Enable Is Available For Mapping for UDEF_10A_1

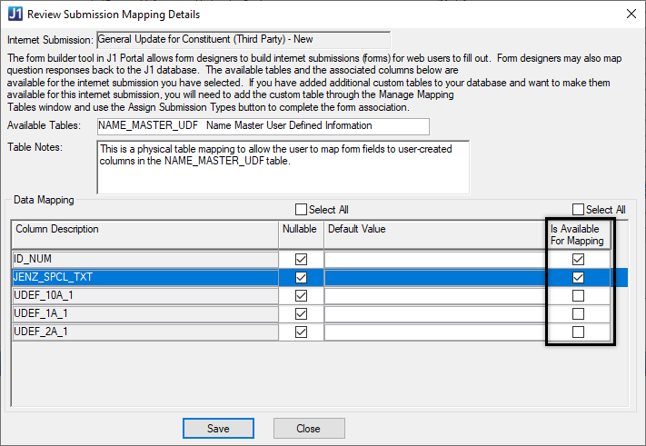578,296
